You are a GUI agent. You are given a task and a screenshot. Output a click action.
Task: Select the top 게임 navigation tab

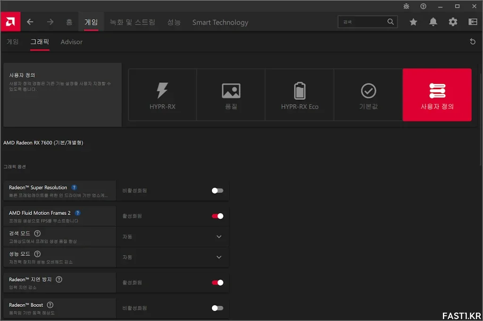[91, 22]
